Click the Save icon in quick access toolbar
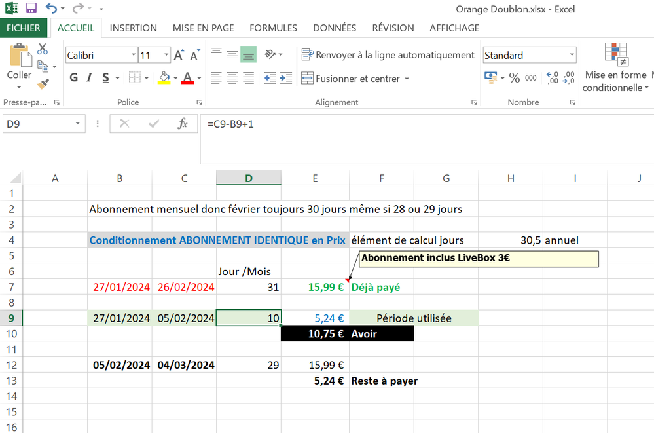Screen dimensions: 654x433 [x=31, y=9]
